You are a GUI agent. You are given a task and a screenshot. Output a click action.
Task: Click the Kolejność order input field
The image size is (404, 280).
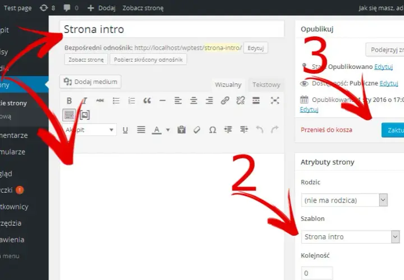click(x=316, y=273)
